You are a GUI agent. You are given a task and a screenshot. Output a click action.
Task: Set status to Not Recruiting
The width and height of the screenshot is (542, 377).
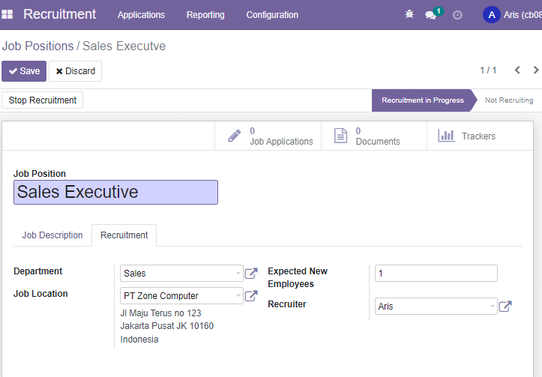[x=509, y=100]
